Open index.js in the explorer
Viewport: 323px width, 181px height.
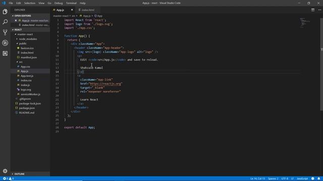coord(25,85)
